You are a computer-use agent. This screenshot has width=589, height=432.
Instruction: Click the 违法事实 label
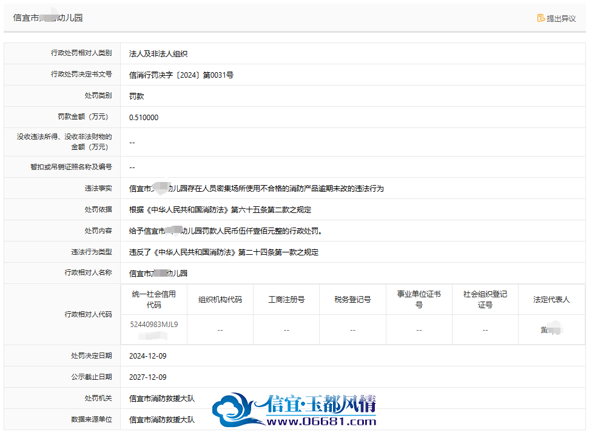pyautogui.click(x=98, y=188)
